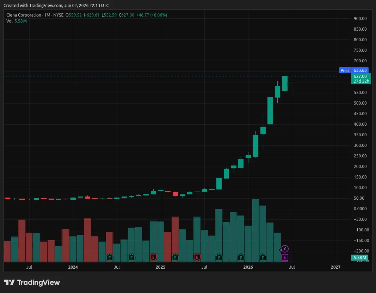
Task: Click the 800.00 price axis label
Action: pos(360,39)
